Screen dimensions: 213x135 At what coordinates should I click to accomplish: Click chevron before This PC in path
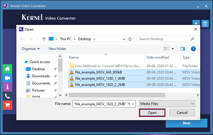click(56, 39)
